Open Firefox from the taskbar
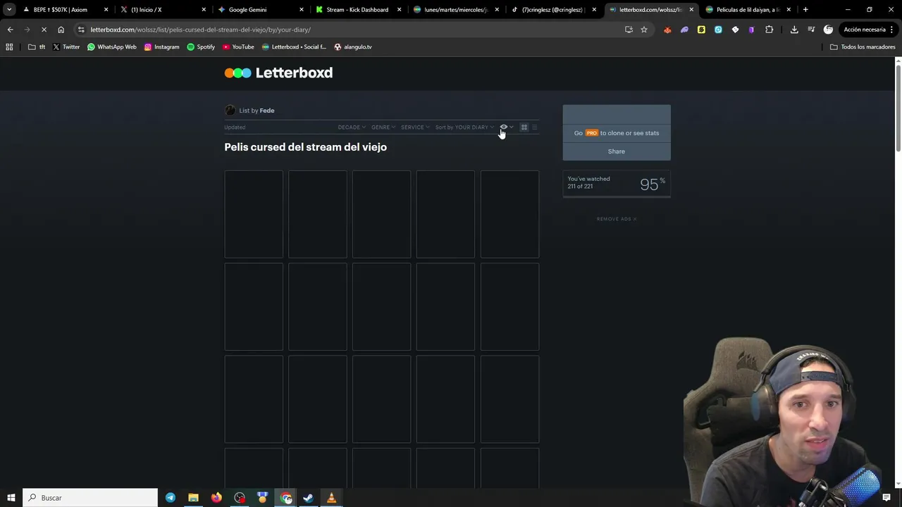902x507 pixels. 216,498
